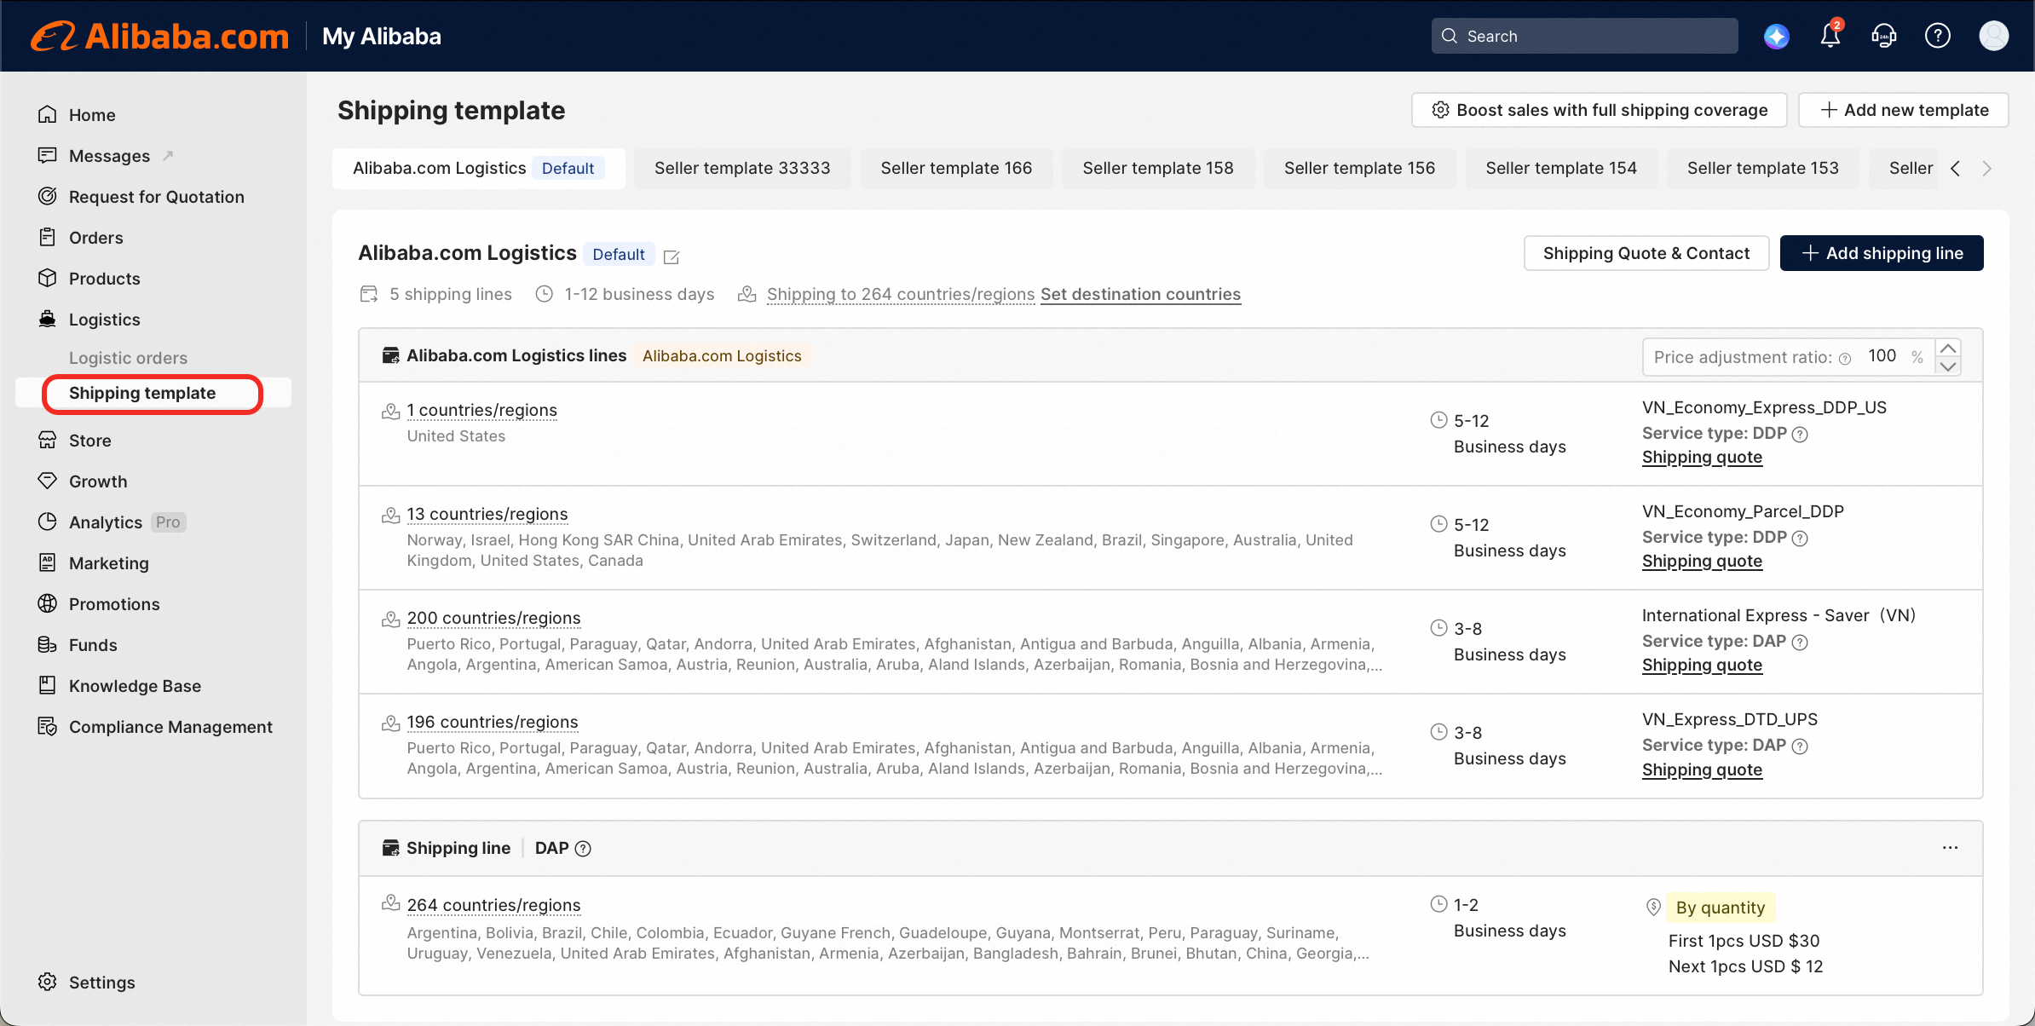Click the Products box icon
This screenshot has height=1026, width=2035.
pyautogui.click(x=48, y=278)
